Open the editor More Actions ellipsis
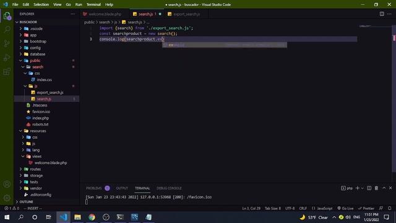Viewport: 396px width, 223px height. [x=389, y=14]
